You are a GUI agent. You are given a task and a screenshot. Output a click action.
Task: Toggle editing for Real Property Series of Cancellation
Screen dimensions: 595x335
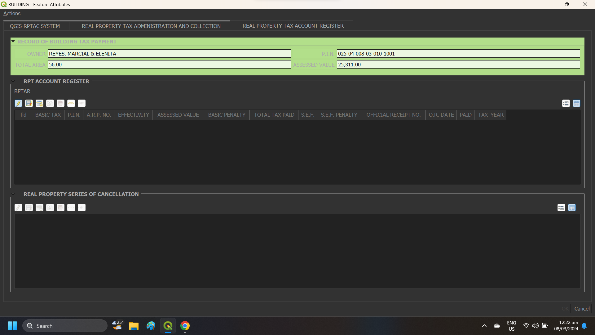pos(19,208)
